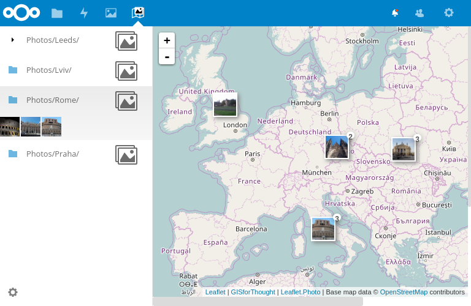Follow the GISforThought link
471x306 pixels.
[253, 292]
